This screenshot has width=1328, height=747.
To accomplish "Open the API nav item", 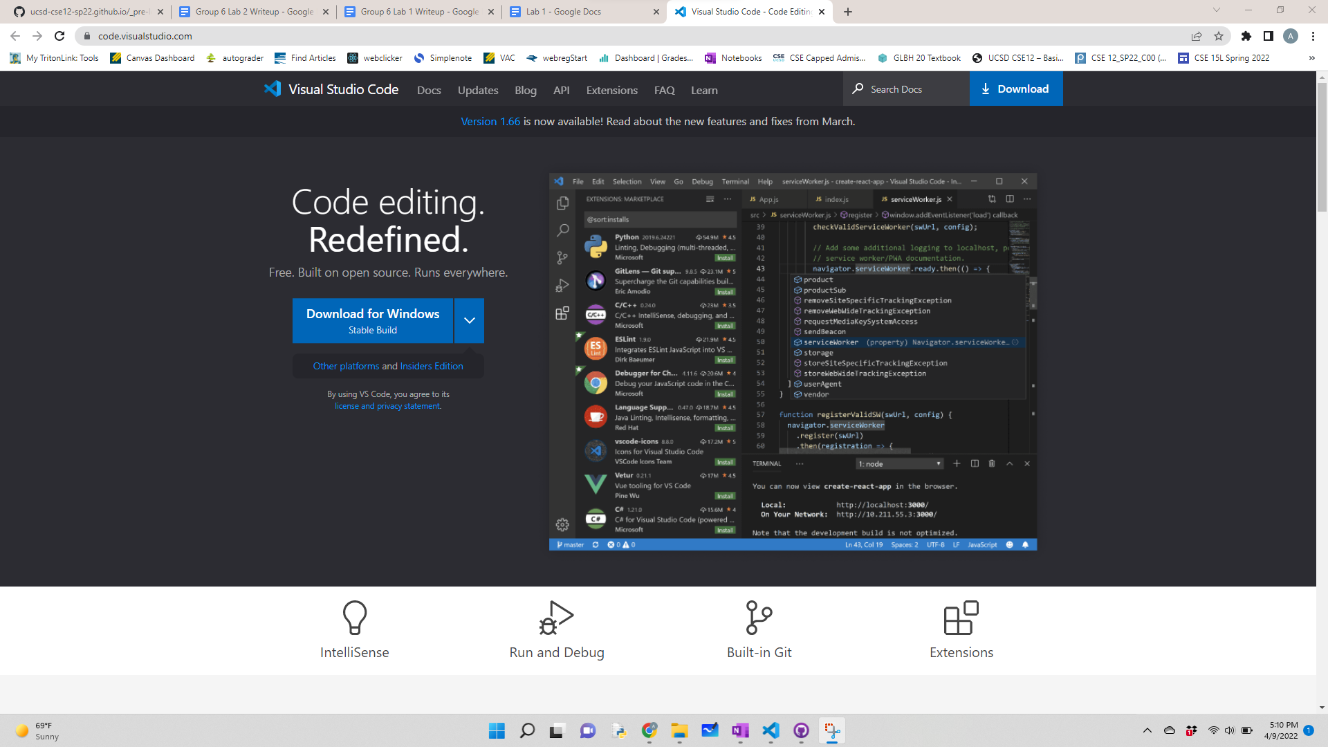I will [x=562, y=90].
